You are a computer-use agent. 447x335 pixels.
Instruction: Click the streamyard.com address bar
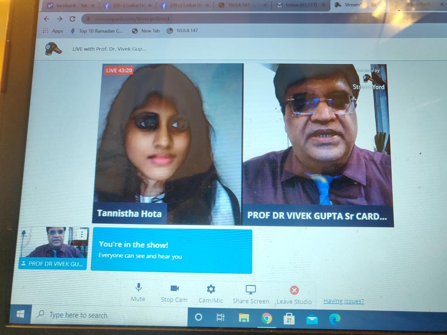(x=262, y=19)
